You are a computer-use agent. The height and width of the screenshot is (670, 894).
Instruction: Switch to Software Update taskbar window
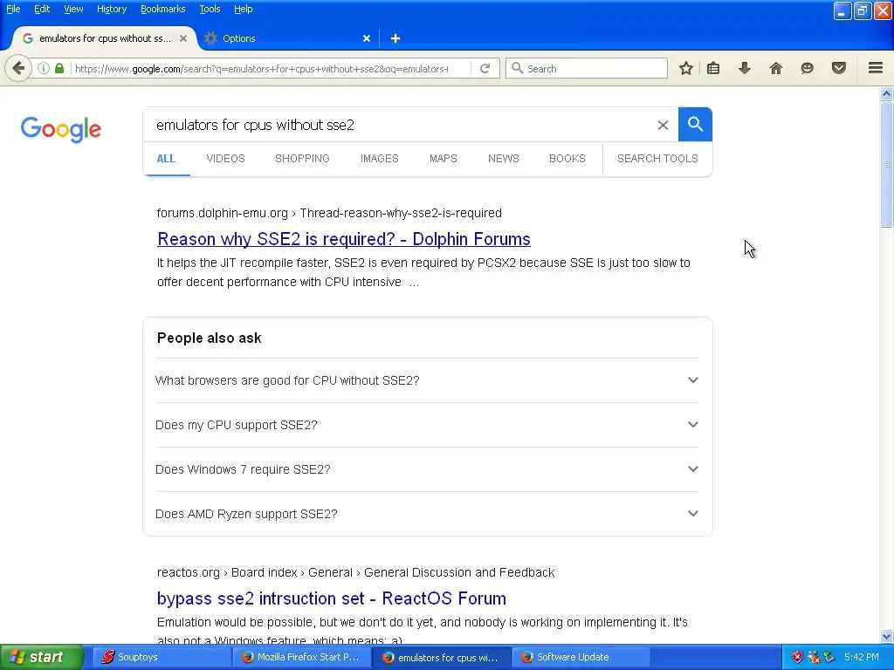tap(581, 657)
